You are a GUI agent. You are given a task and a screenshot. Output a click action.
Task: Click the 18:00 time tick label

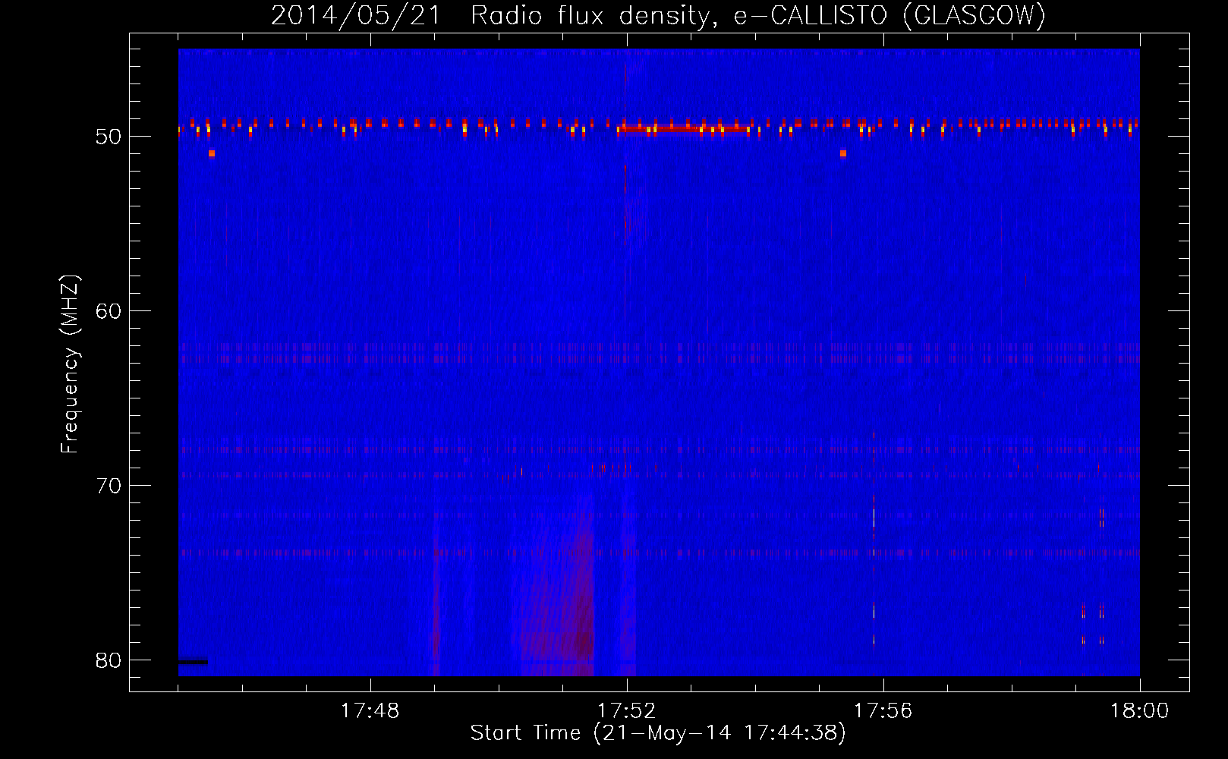tap(1139, 711)
